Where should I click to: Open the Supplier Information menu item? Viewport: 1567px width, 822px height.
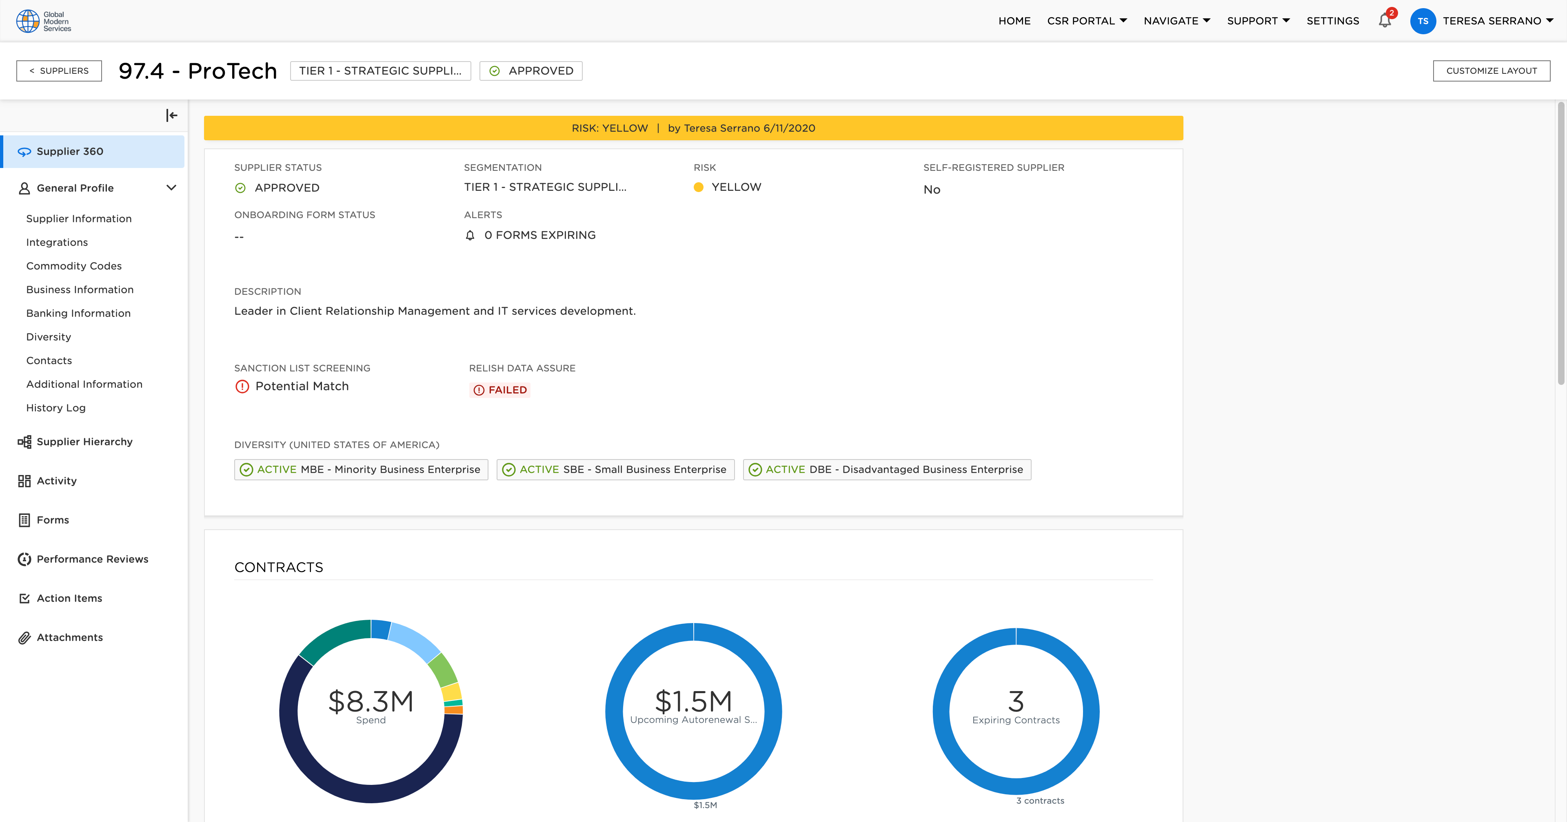[x=78, y=219]
